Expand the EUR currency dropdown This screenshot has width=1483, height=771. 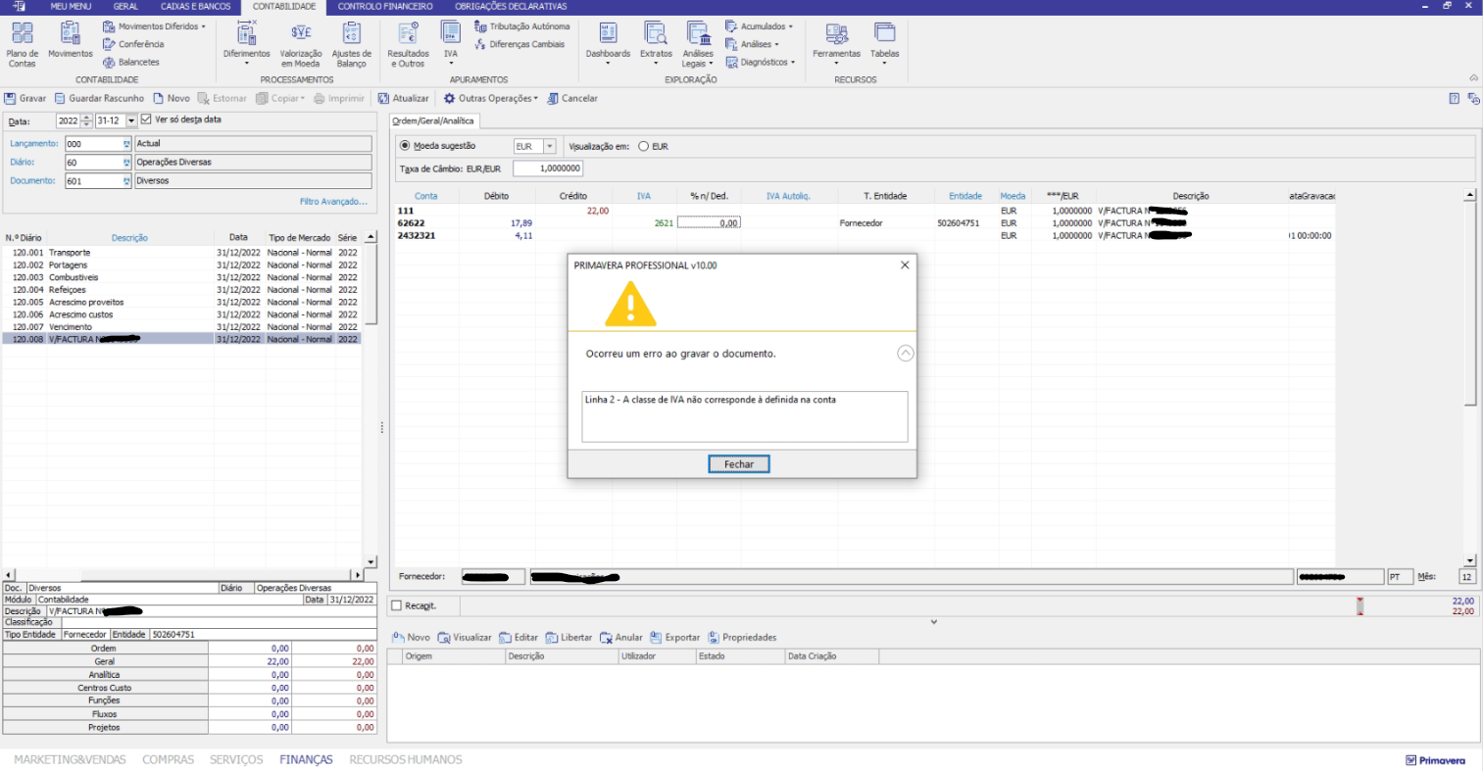pyautogui.click(x=549, y=147)
